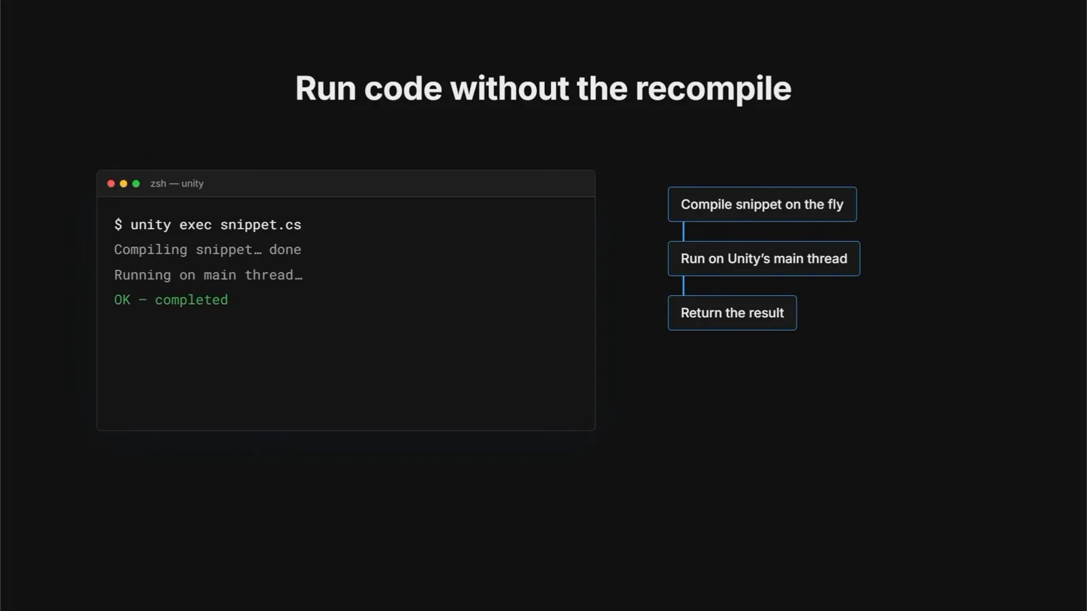
Task: Select the 'Compile snippet on the fly' box
Action: 762,204
